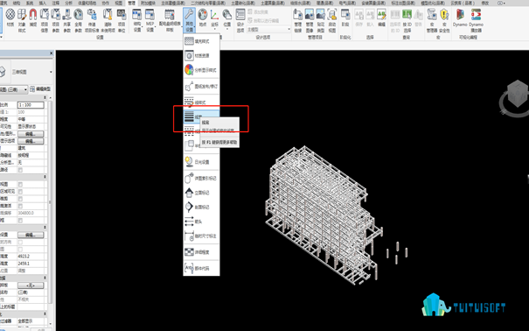
Task: Open the 配电盘明细表样板 panel schedule button
Action: pos(170,20)
